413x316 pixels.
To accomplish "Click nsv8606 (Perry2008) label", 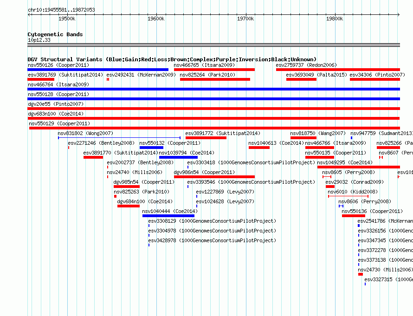I will [365, 201].
